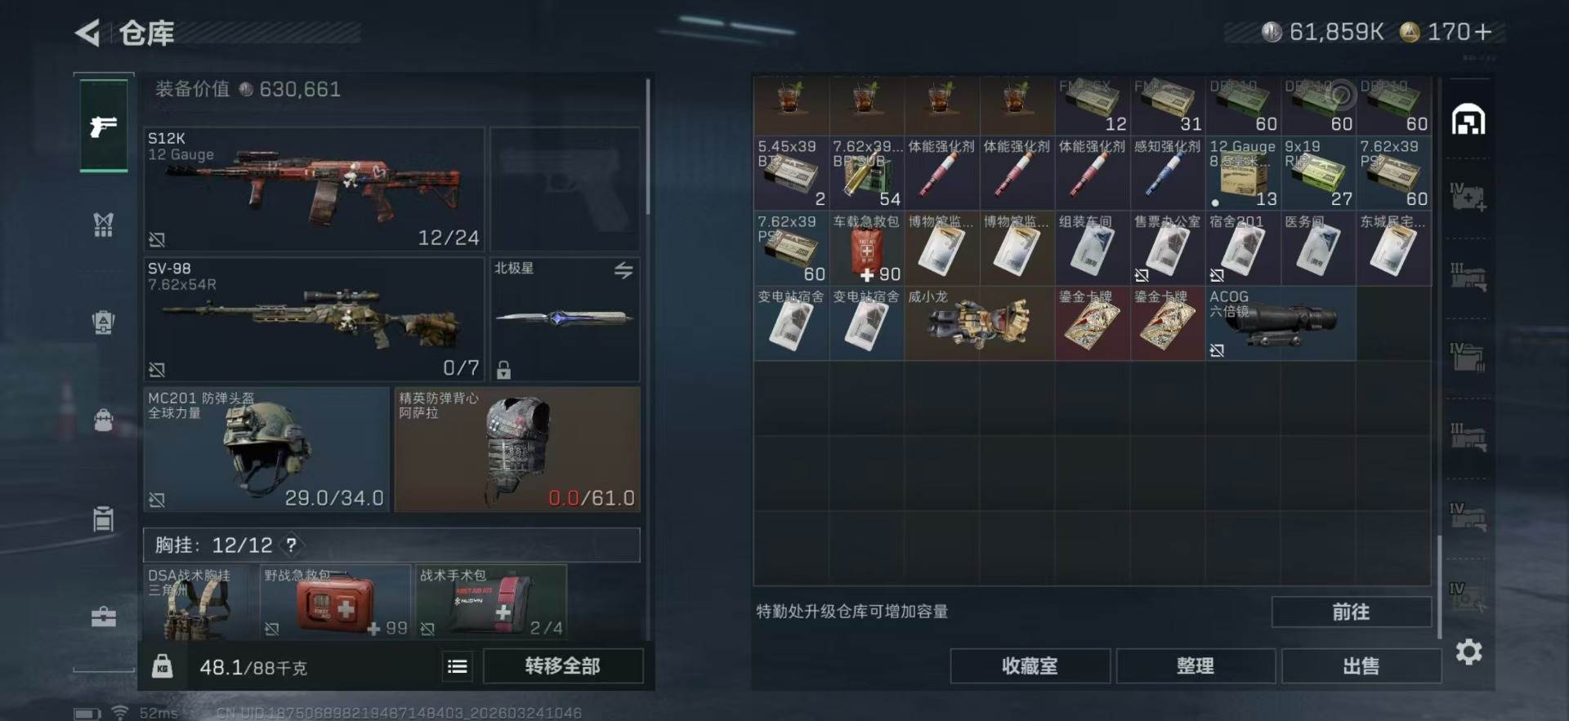Toggle list view next to 转移全部
1569x721 pixels.
coord(458,666)
